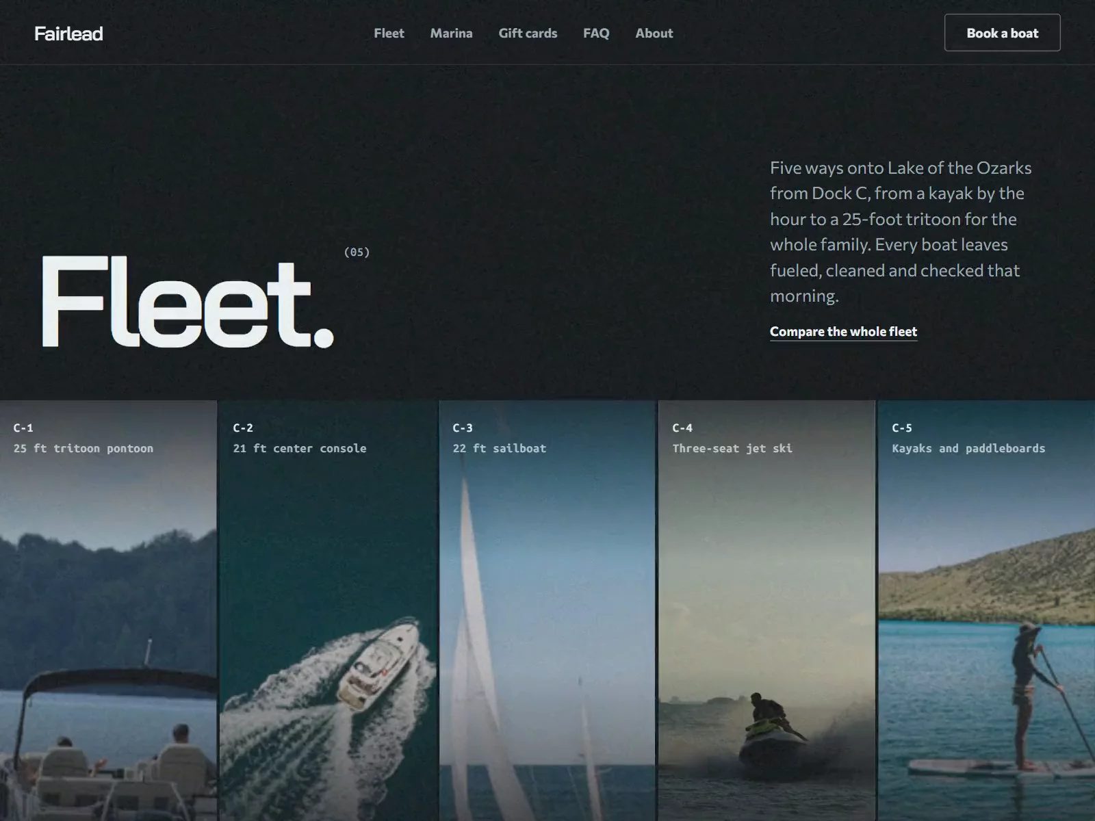Open the C-1 tritoon pontoon card
Screen dimensions: 1095x821
pyautogui.click(x=108, y=610)
